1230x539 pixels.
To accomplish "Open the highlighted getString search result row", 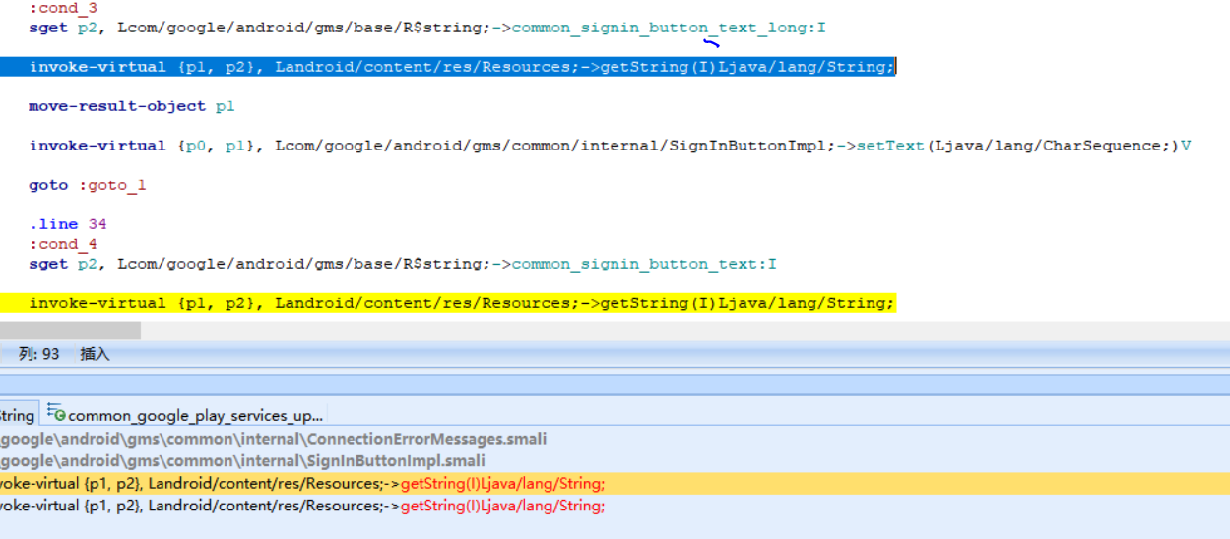I will pyautogui.click(x=615, y=483).
